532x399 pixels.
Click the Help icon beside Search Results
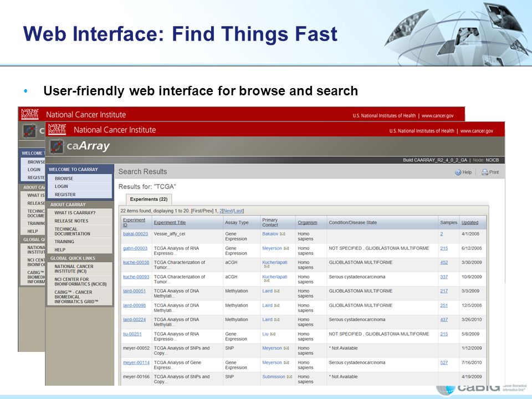click(458, 172)
